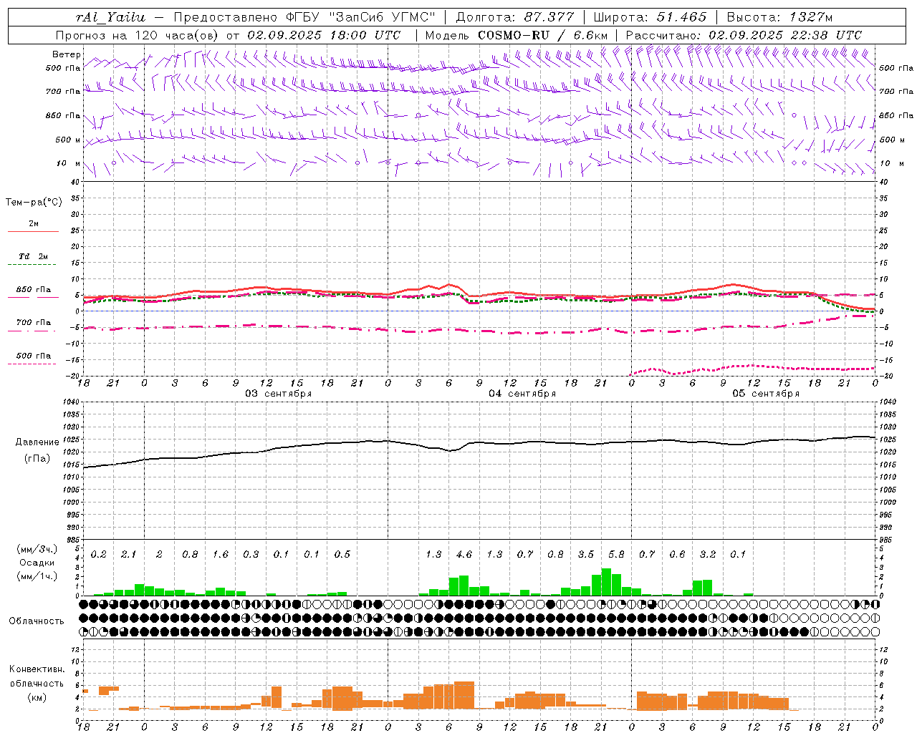Click the dashed line sample under 'Td 2м' legend
917x733 pixels.
point(32,265)
